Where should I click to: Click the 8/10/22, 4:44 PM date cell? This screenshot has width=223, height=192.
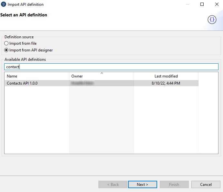[x=166, y=83]
